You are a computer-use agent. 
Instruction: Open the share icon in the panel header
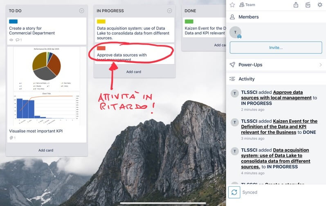click(296, 5)
